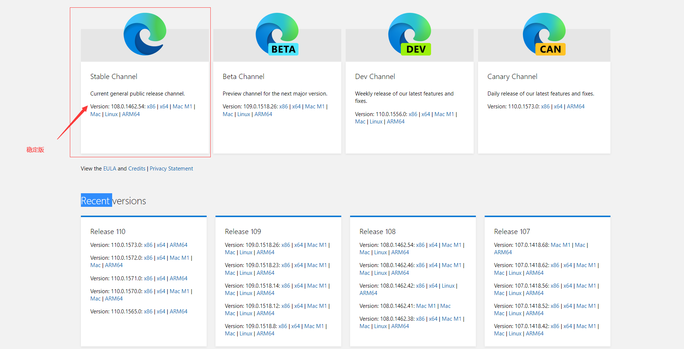Download Release 107 version 107.0.1418.68 Mac M1
Screen dimensions: 684x349
(560, 245)
